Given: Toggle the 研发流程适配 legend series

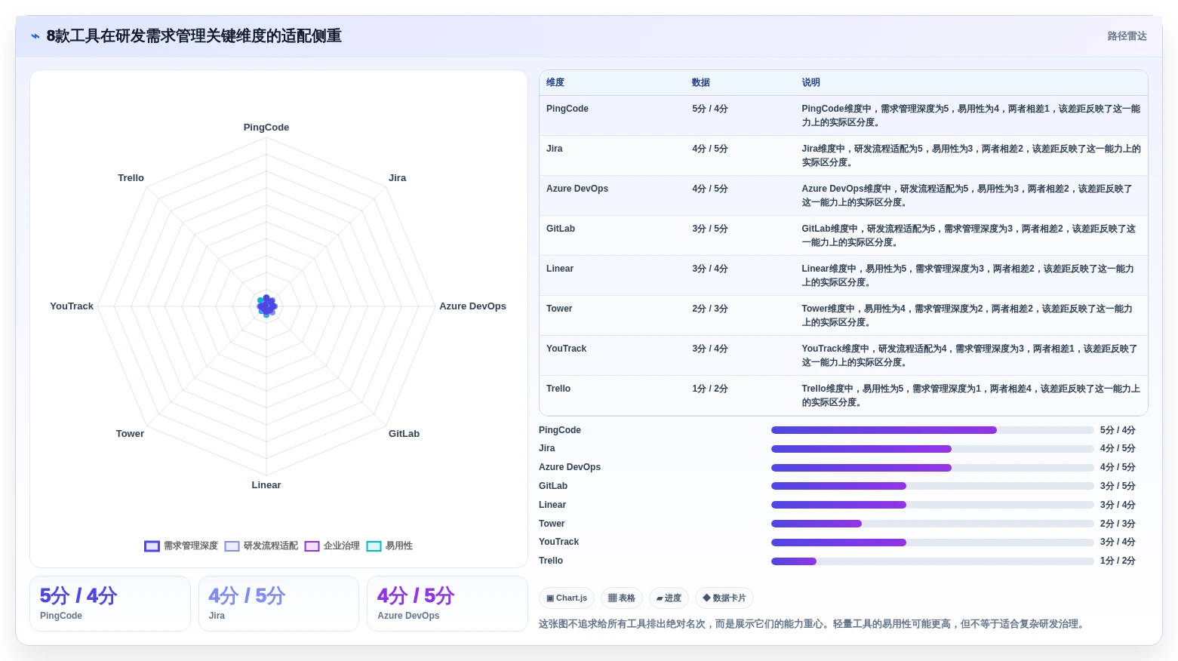Looking at the screenshot, I should click(261, 546).
